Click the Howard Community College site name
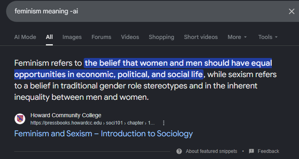The height and width of the screenshot is (159, 299). click(x=66, y=115)
